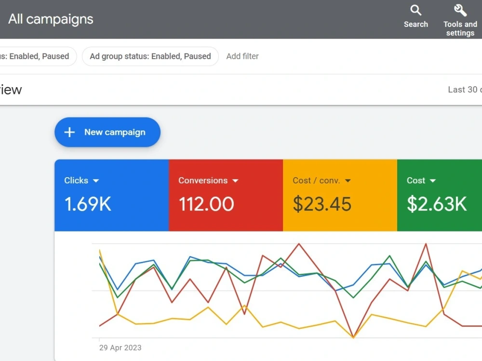Image resolution: width=482 pixels, height=361 pixels.
Task: Select the yellow Cost / conv. scorecard tile
Action: (x=340, y=195)
